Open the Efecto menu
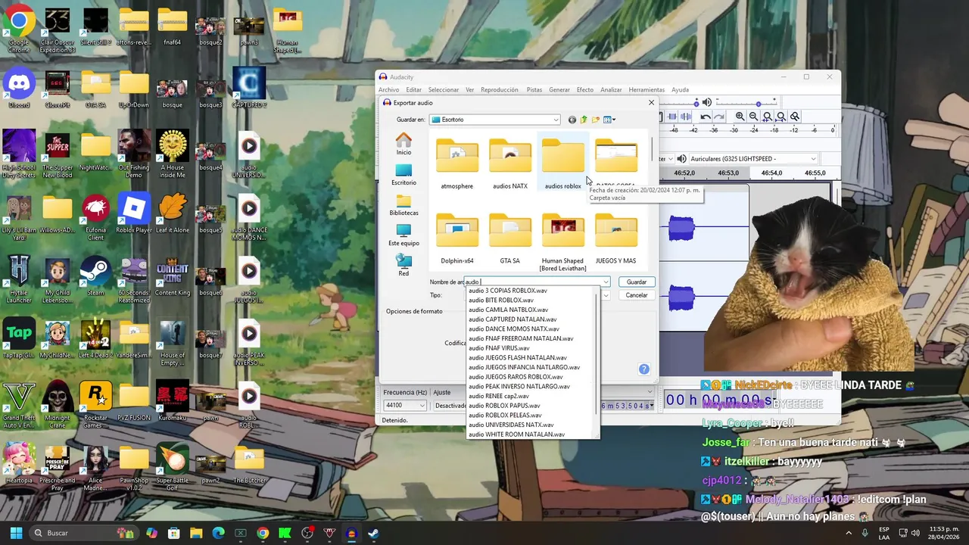Image resolution: width=969 pixels, height=545 pixels. pos(585,90)
